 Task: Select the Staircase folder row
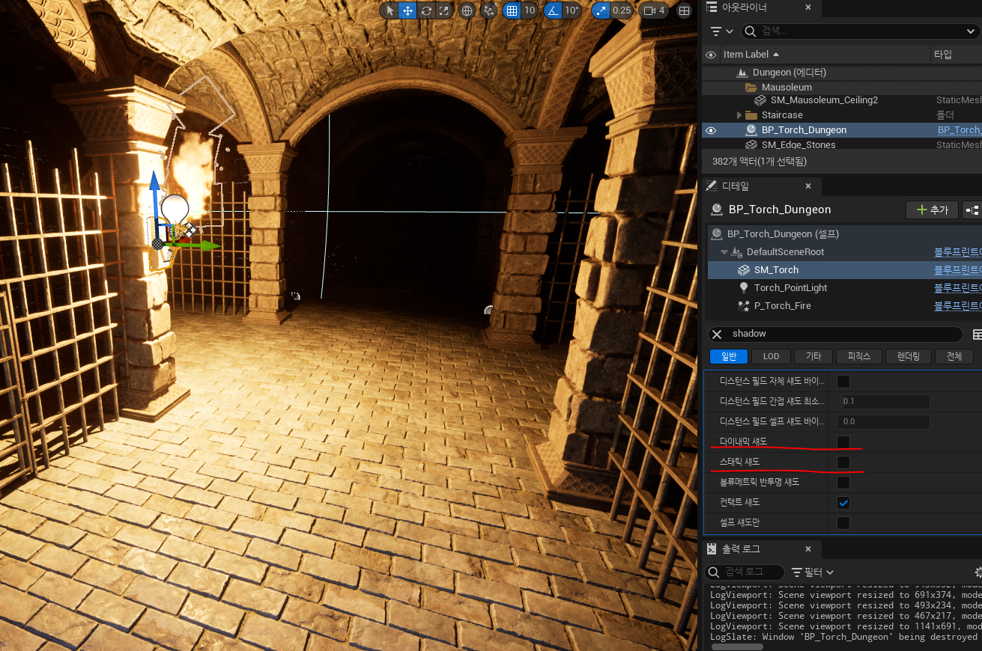(782, 115)
